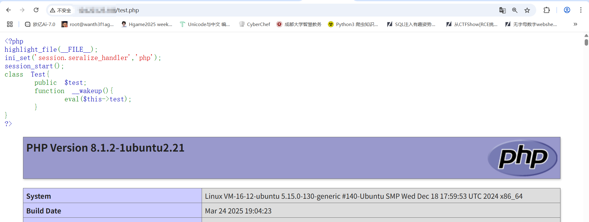The width and height of the screenshot is (589, 222).
Task: Click the PHP logo image
Action: [x=522, y=158]
